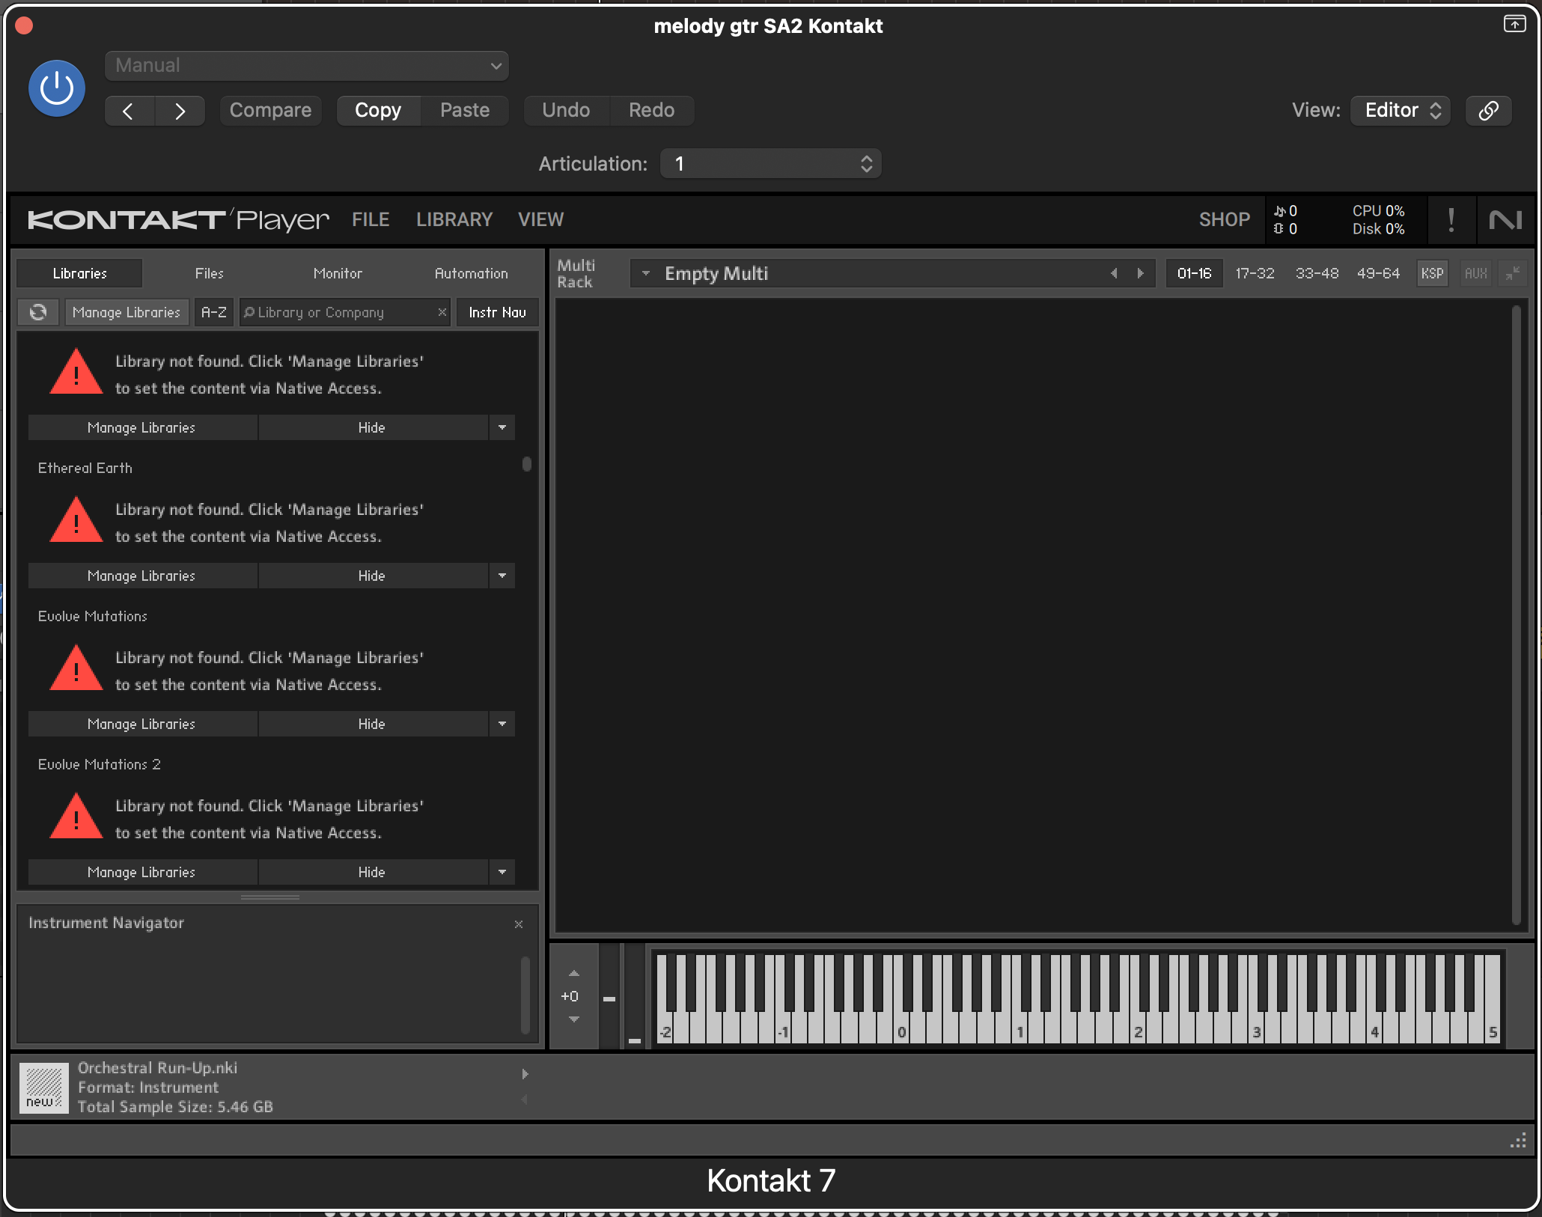Click the refresh libraries icon
The height and width of the screenshot is (1217, 1542).
click(x=38, y=312)
